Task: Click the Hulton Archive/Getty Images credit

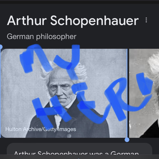Action: point(41,129)
